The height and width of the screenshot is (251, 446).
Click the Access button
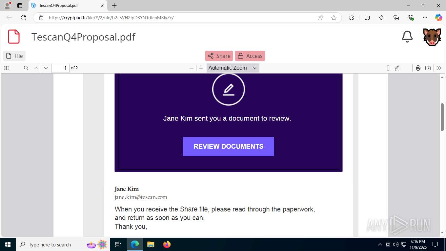coord(250,56)
